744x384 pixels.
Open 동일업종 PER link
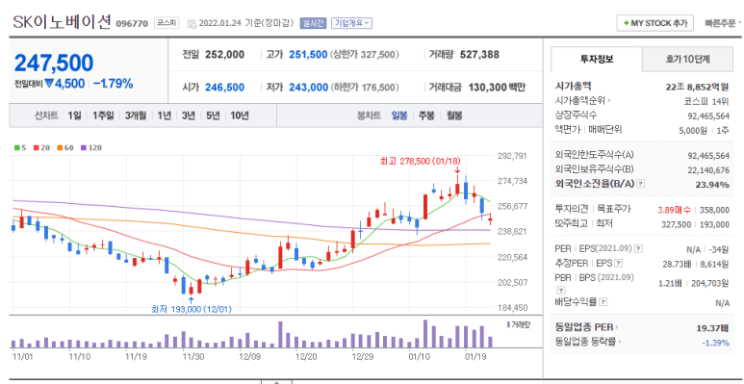[x=587, y=327]
